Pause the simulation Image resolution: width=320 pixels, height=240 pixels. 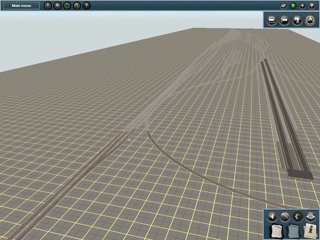(x=48, y=6)
